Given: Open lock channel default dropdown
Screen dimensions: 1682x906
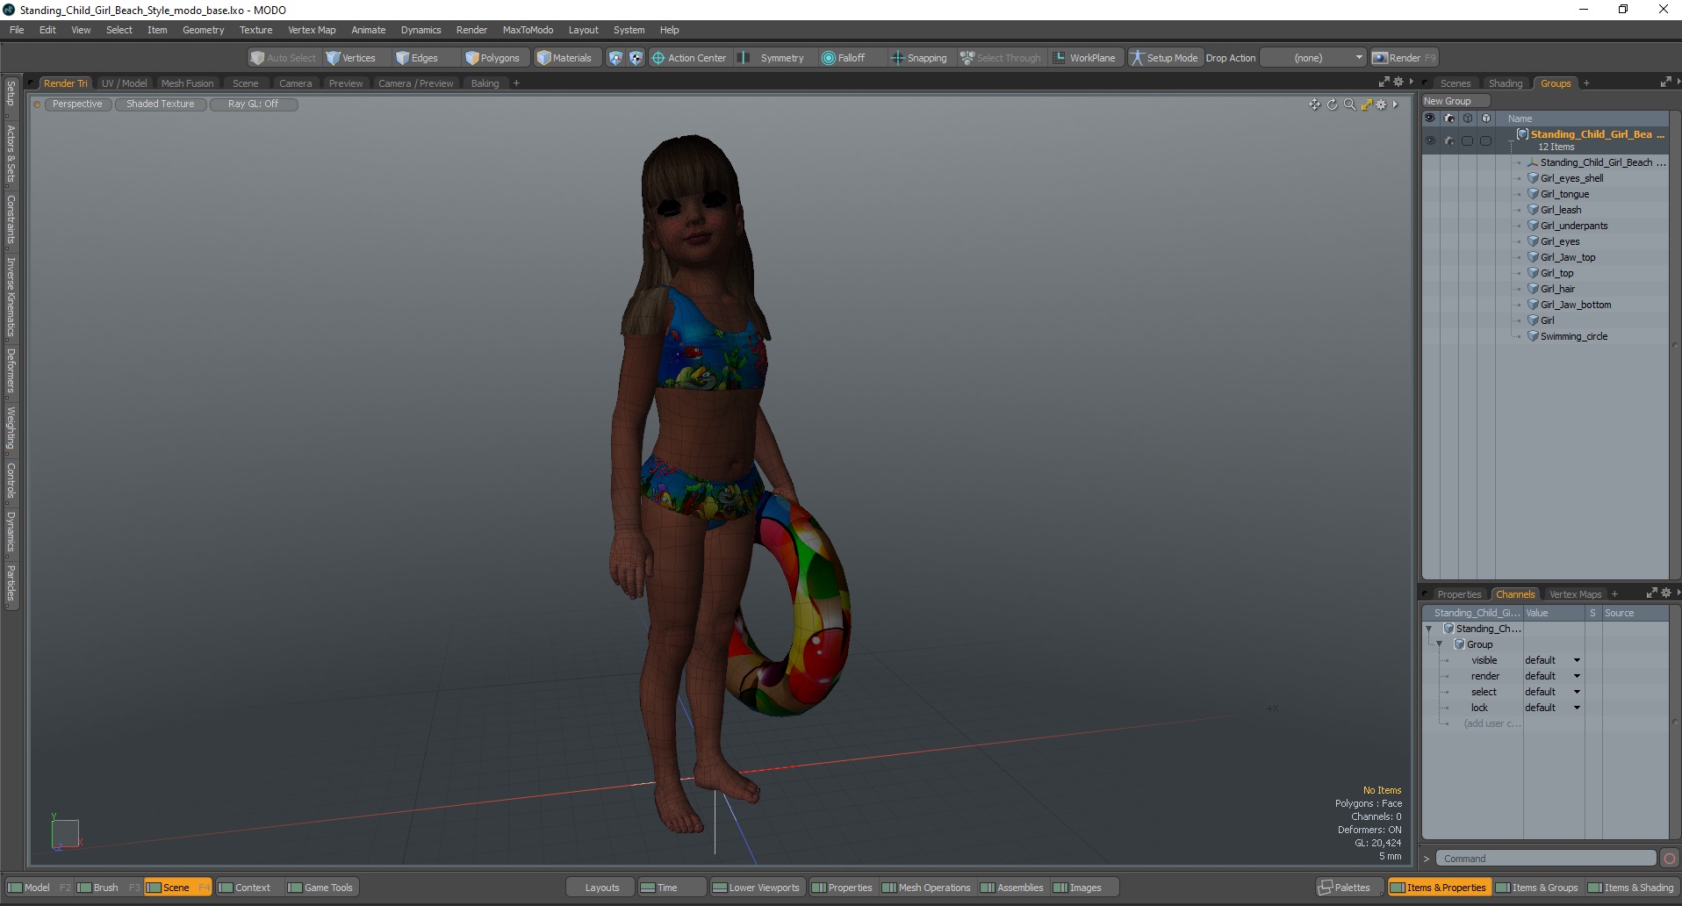Looking at the screenshot, I should [x=1552, y=708].
